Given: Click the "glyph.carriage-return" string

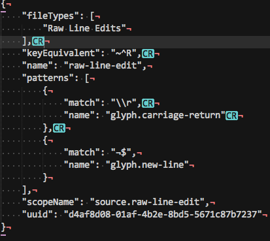Looking at the screenshot, I should (165, 115).
